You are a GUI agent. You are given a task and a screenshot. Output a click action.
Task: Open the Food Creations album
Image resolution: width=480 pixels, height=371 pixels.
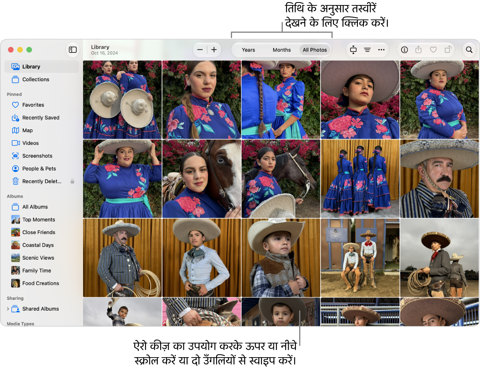point(42,283)
